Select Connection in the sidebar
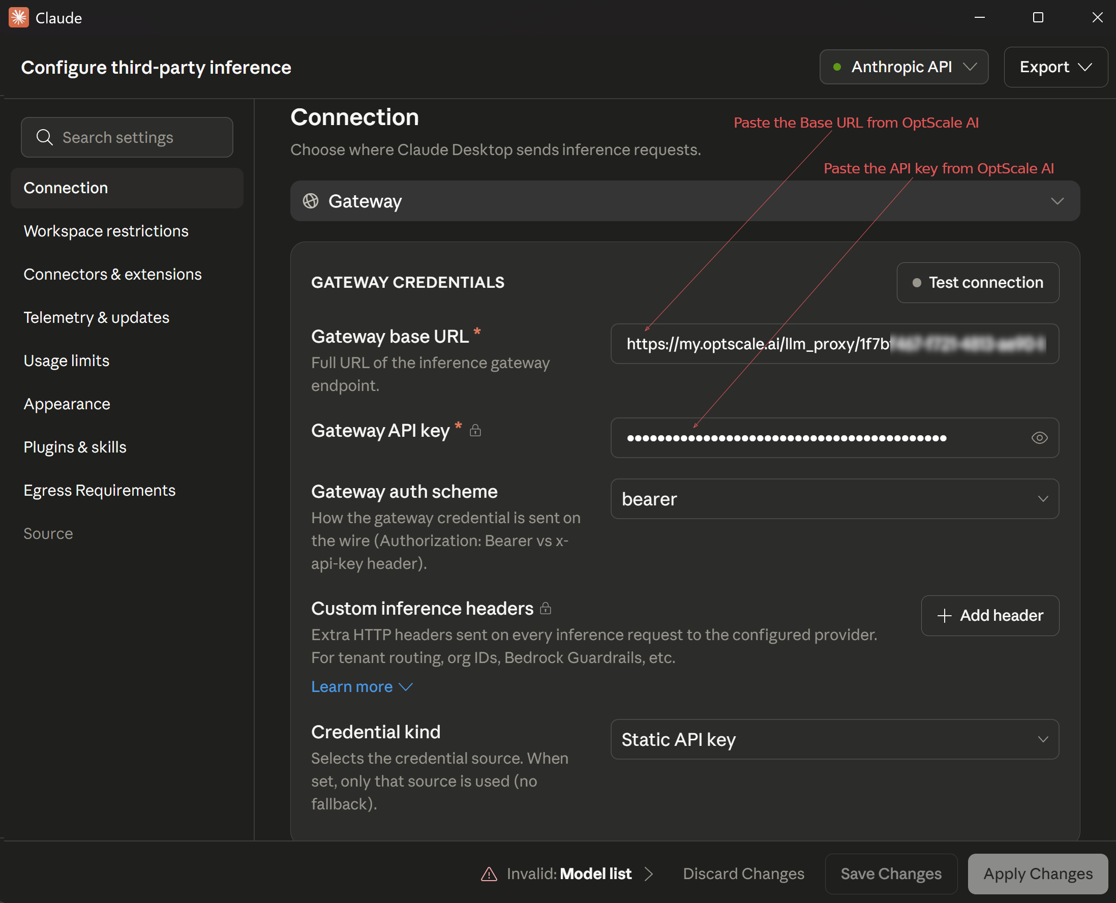This screenshot has height=903, width=1116. [127, 188]
